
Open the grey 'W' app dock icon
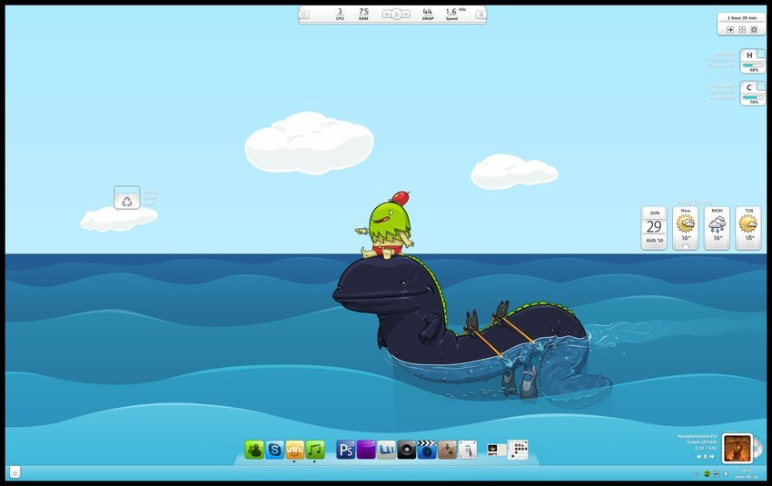(x=386, y=450)
